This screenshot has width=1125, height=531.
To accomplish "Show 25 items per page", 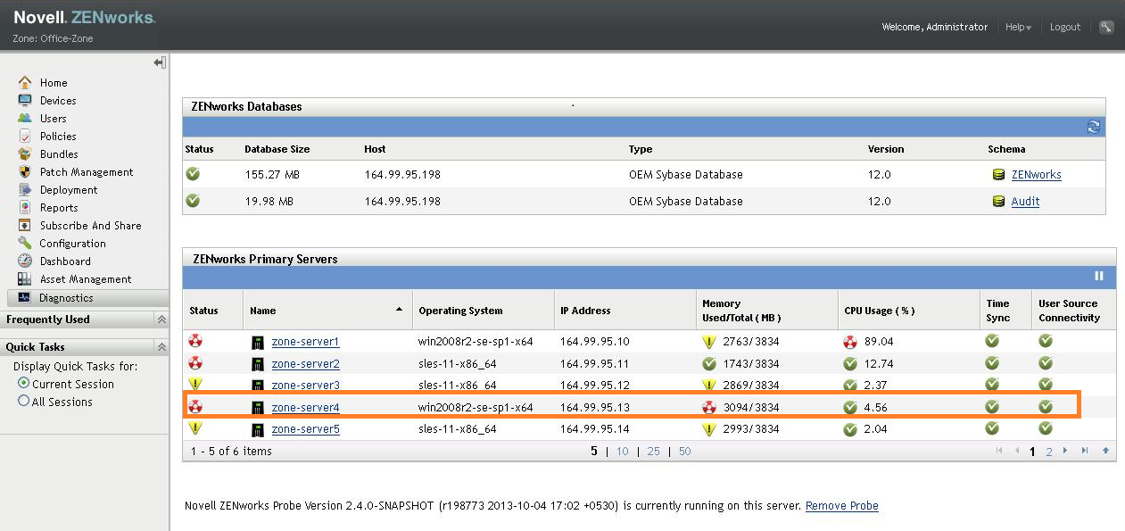I will point(654,452).
